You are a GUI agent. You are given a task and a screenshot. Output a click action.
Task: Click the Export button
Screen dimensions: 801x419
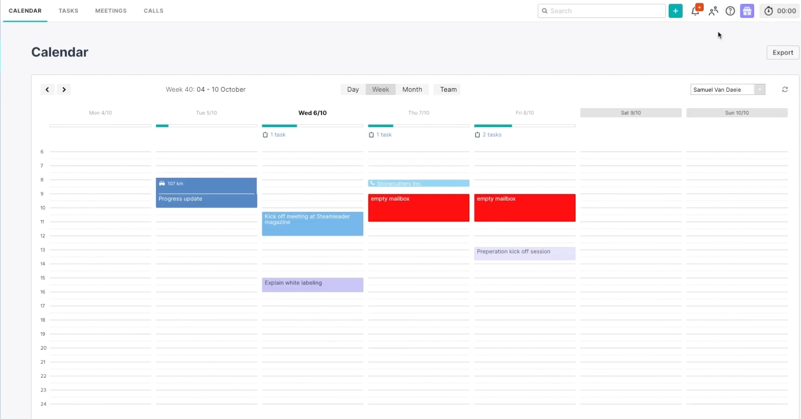pos(782,52)
